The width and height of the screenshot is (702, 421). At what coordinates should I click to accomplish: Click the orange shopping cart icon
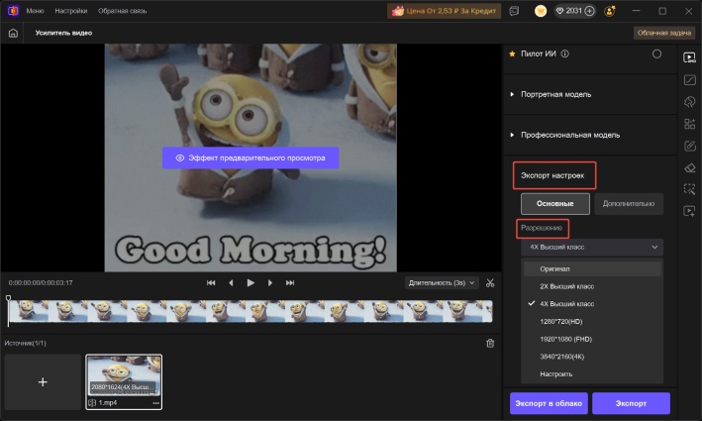(541, 11)
